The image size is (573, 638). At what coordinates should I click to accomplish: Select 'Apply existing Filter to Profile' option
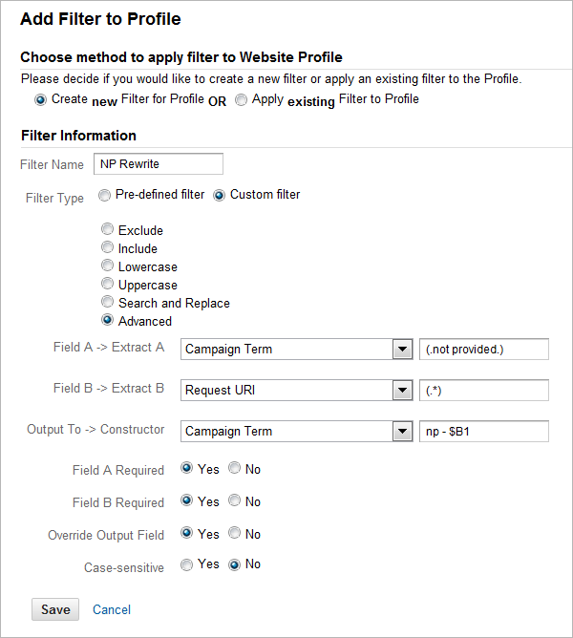pyautogui.click(x=242, y=99)
